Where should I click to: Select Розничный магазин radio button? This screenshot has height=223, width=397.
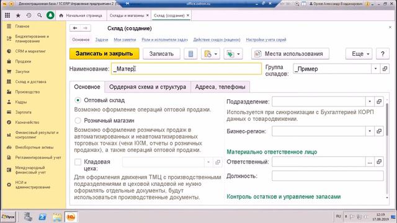click(78, 121)
